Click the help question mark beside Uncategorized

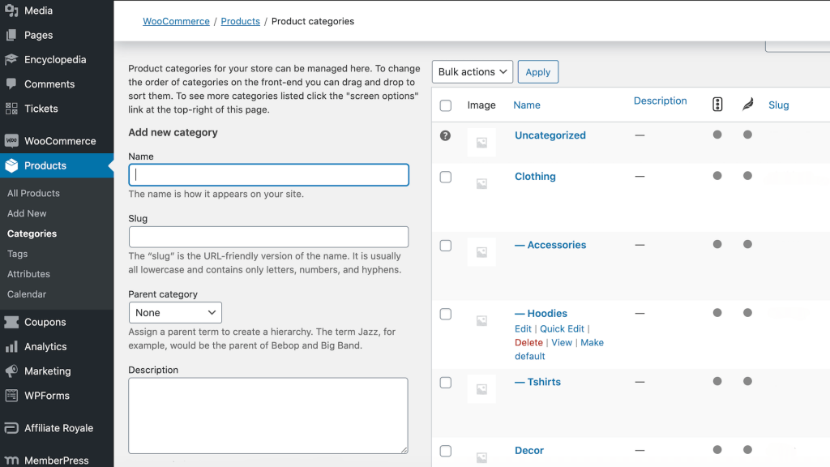(445, 135)
